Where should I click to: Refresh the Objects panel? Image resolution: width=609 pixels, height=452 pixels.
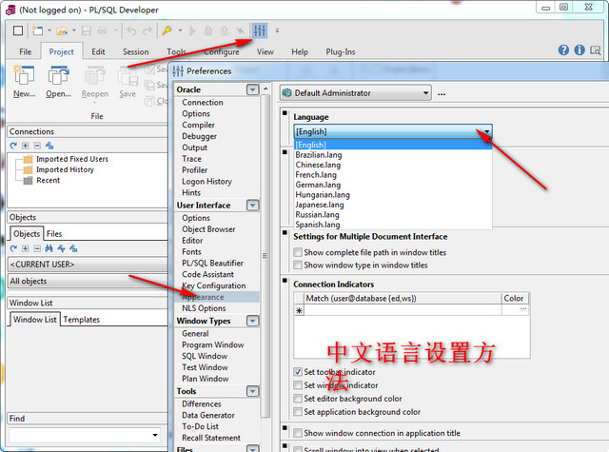pyautogui.click(x=13, y=248)
